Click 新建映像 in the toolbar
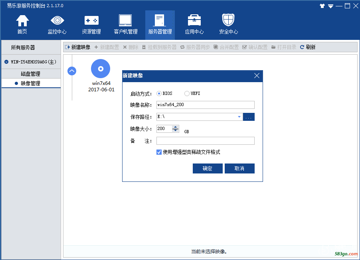The height and width of the screenshot is (260, 360). click(77, 47)
